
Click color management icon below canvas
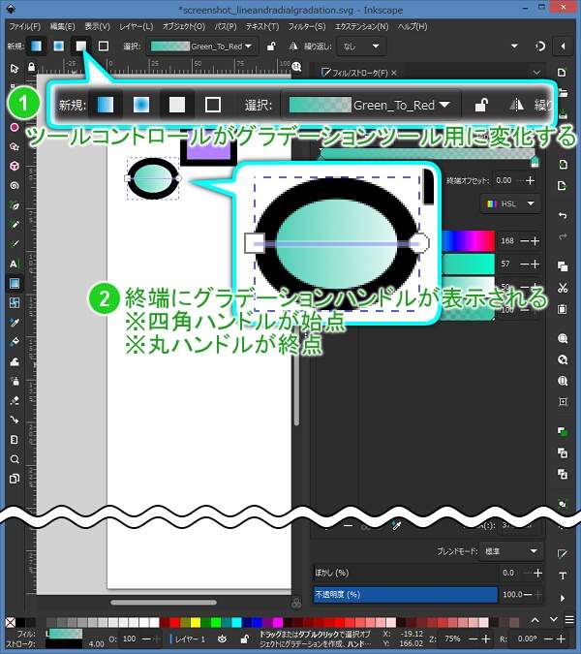(296, 603)
